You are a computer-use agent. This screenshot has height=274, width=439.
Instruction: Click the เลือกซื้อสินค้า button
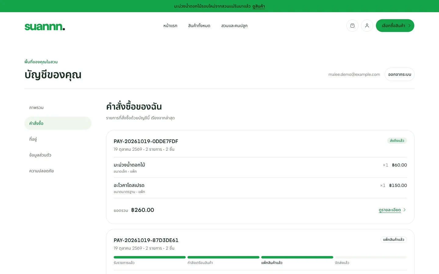point(395,26)
